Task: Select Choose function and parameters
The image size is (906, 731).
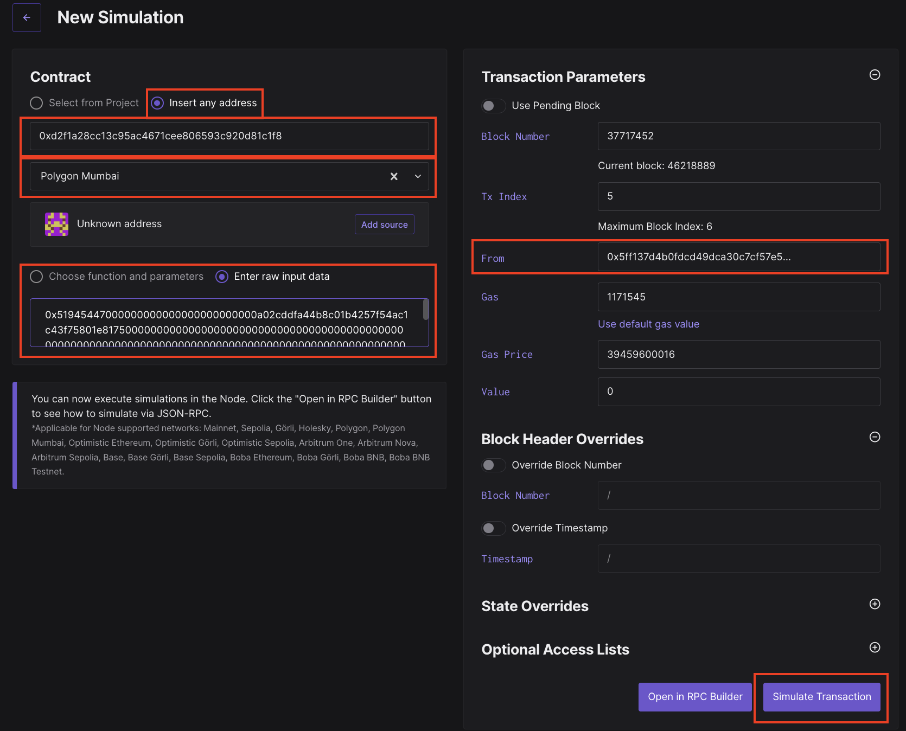Action: click(36, 276)
